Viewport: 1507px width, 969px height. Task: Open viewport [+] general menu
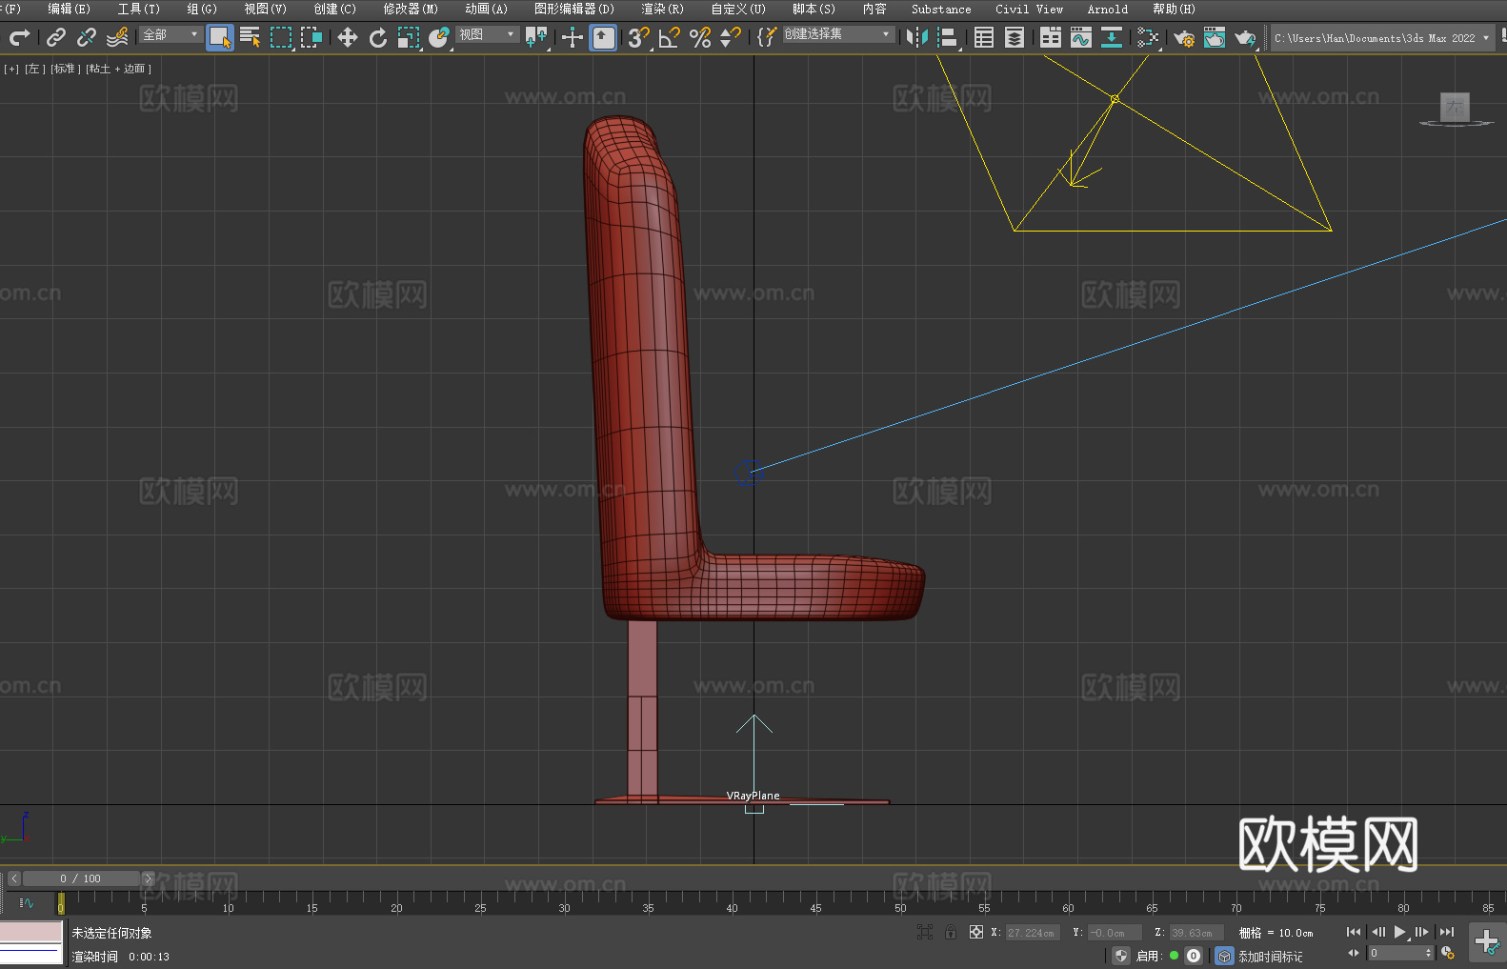click(11, 69)
